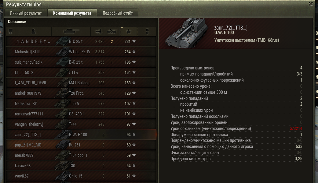The width and height of the screenshot is (318, 183).
Task: Toggle sort direction arrow above star column
Action: 122,28
